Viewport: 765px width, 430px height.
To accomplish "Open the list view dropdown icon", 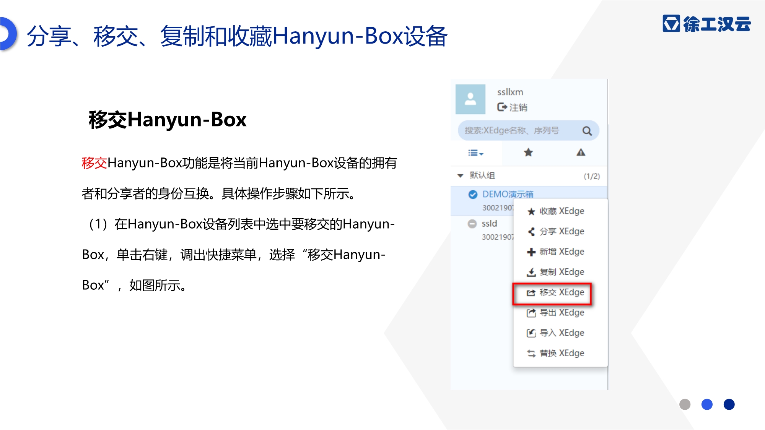I will (x=475, y=153).
